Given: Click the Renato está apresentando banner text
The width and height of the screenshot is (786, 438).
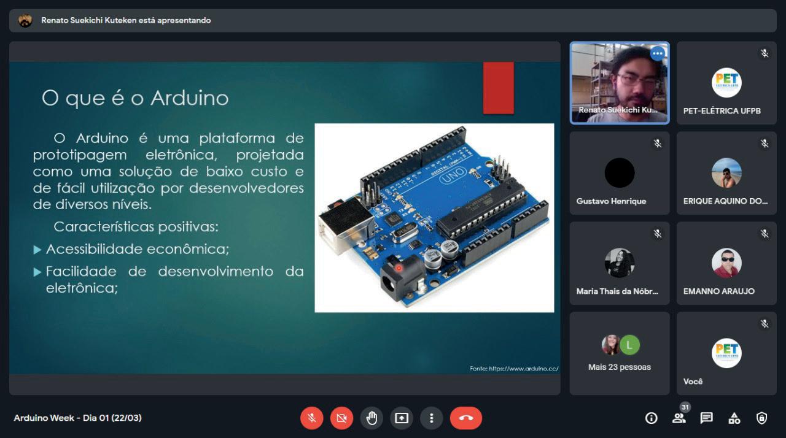Looking at the screenshot, I should (126, 20).
